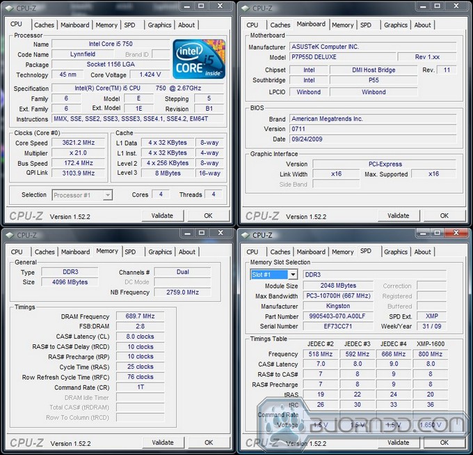Click the Serial Number 'EF73CC71'
Viewport: 473px width, 455px height.
[x=338, y=326]
